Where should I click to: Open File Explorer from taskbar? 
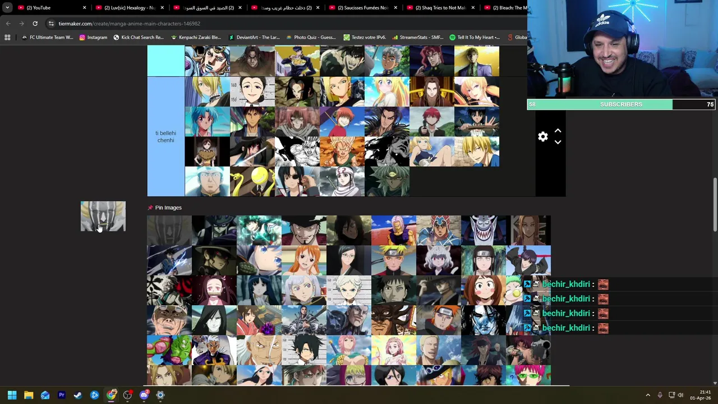(29, 395)
